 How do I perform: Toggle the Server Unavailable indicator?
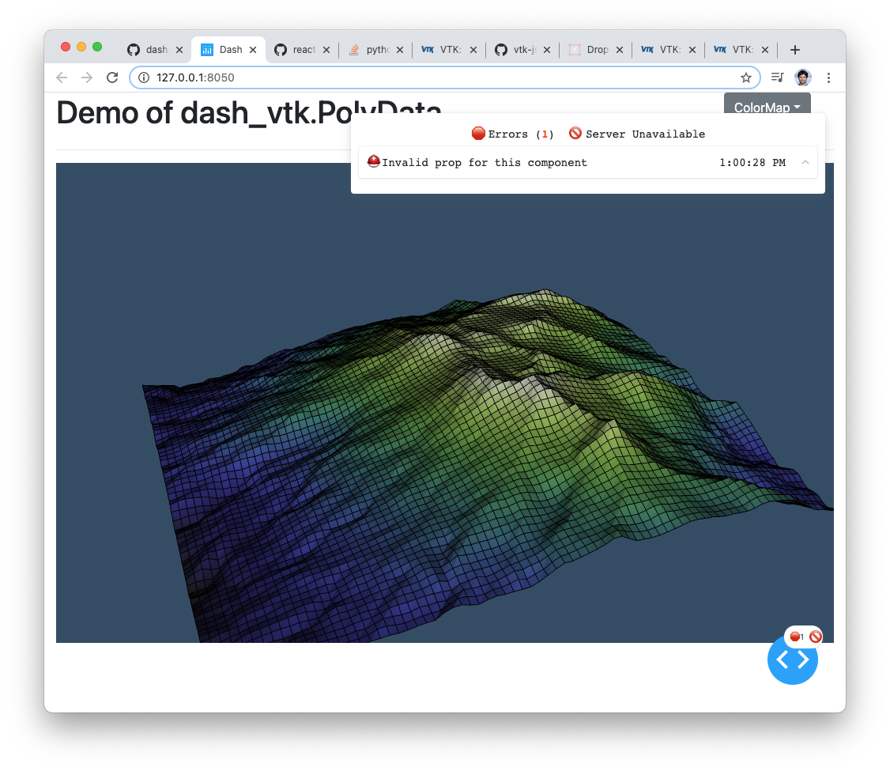click(636, 133)
